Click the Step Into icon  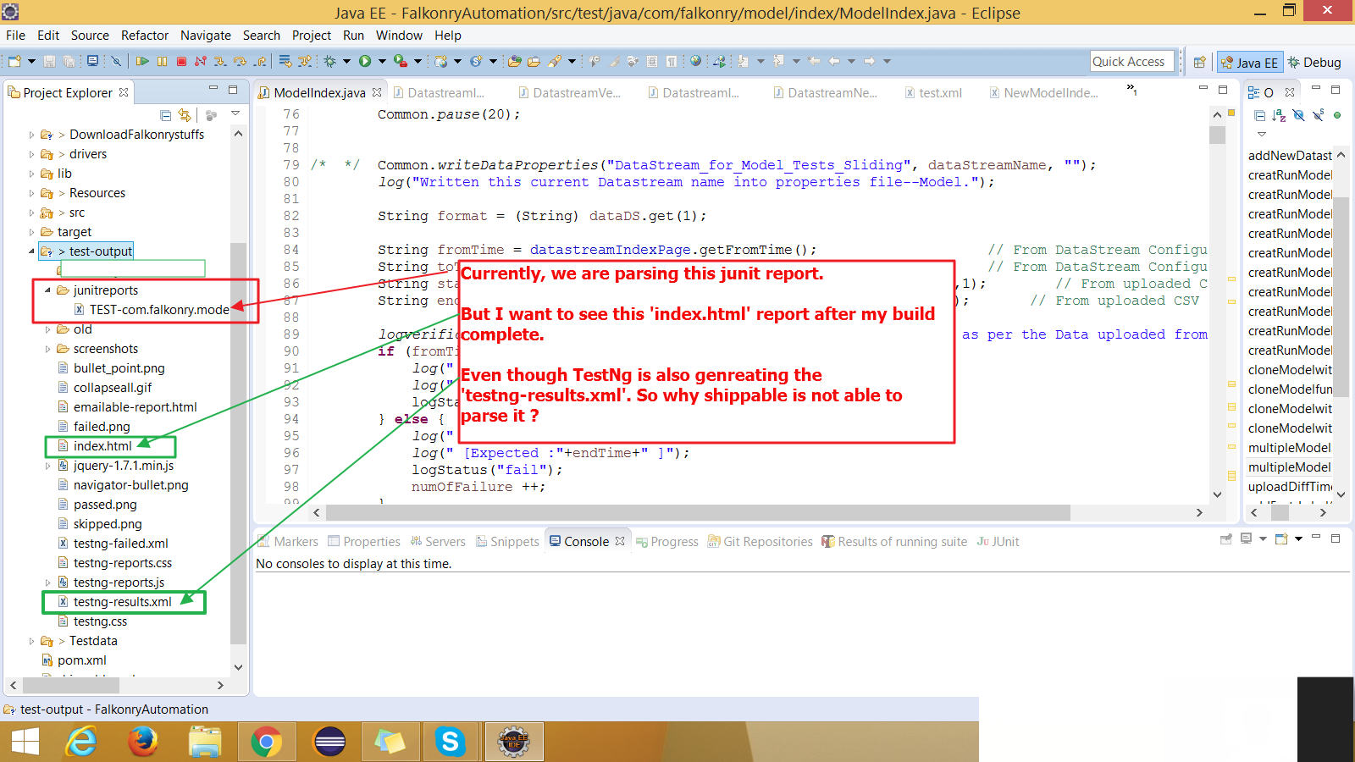point(220,61)
